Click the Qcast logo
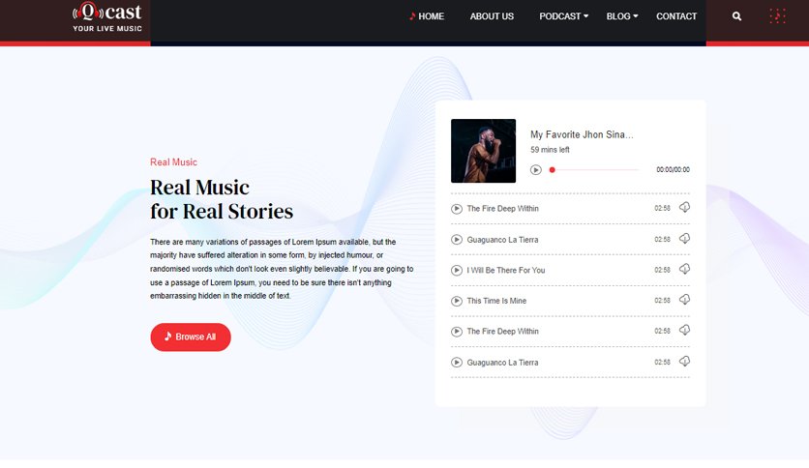The width and height of the screenshot is (809, 468). [x=106, y=17]
